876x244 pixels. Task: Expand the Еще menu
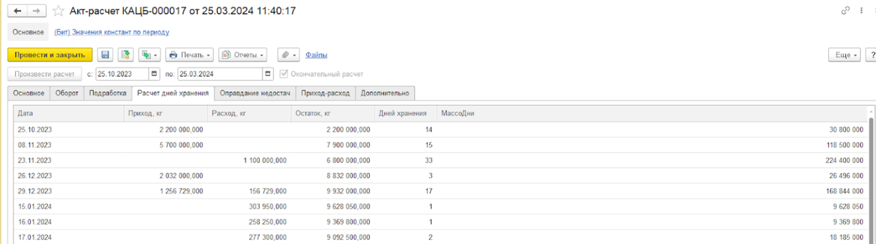click(x=844, y=55)
